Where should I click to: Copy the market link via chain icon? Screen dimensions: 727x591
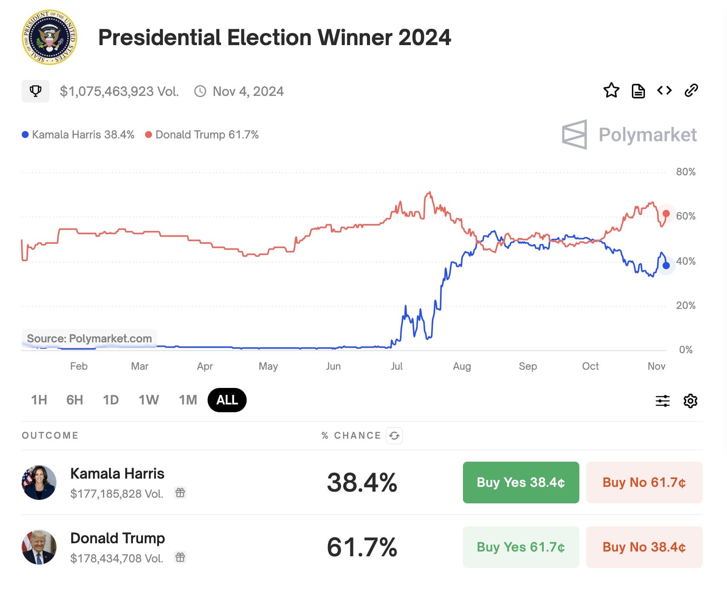(x=691, y=91)
